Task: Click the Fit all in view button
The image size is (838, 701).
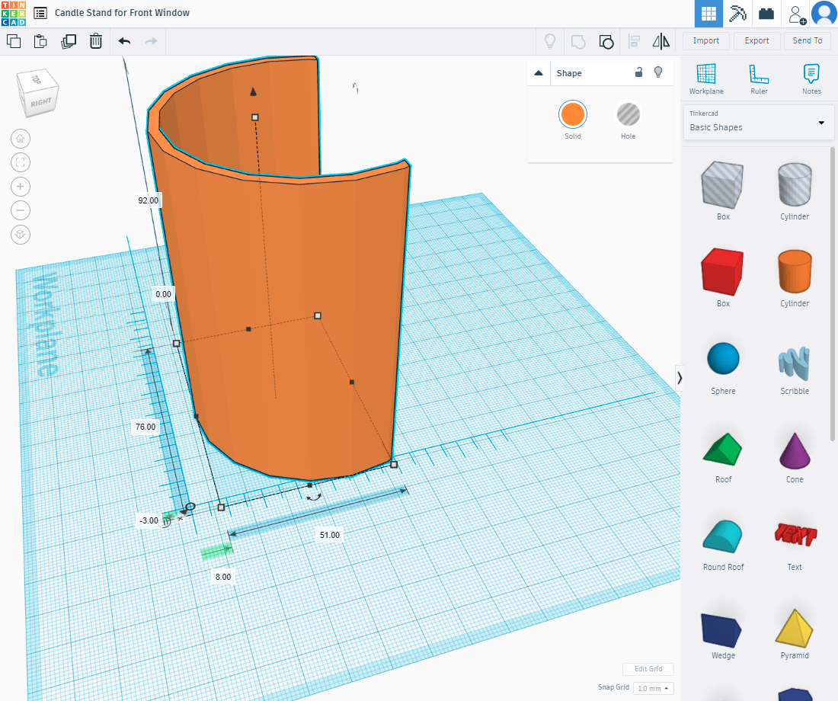Action: 21,162
